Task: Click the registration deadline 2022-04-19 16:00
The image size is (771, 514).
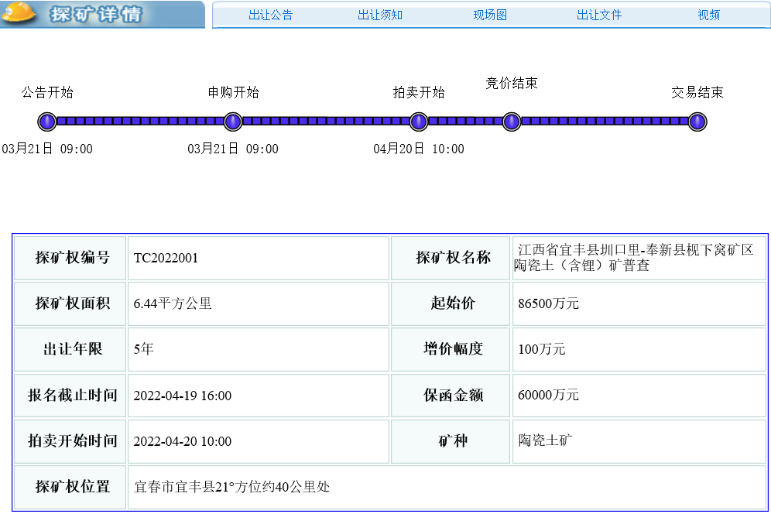Action: coord(183,396)
